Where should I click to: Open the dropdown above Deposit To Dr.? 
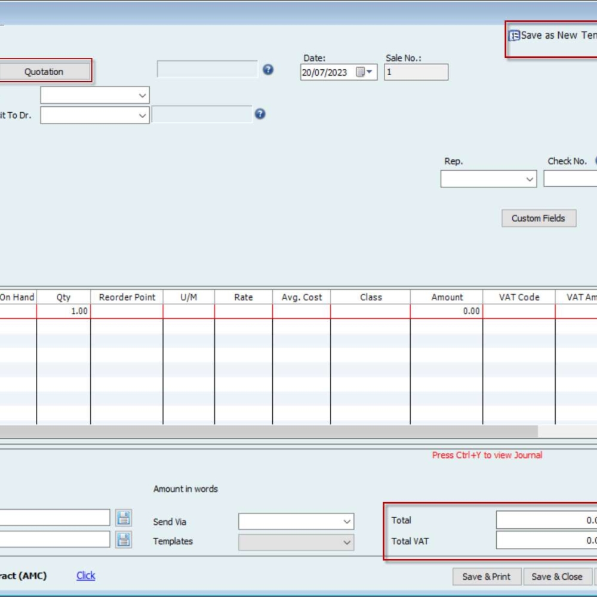95,95
